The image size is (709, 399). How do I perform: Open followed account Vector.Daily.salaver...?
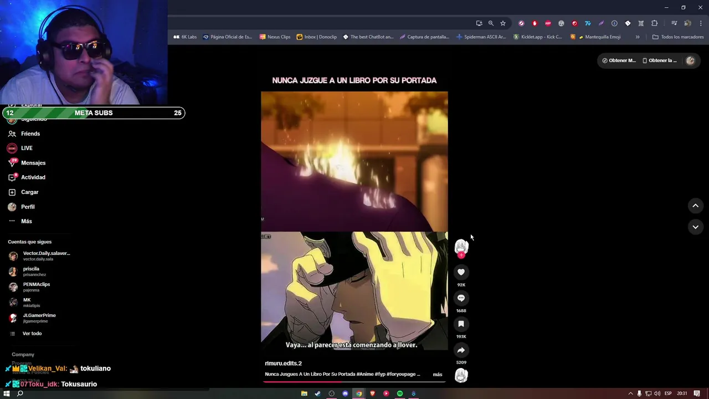[39, 256]
